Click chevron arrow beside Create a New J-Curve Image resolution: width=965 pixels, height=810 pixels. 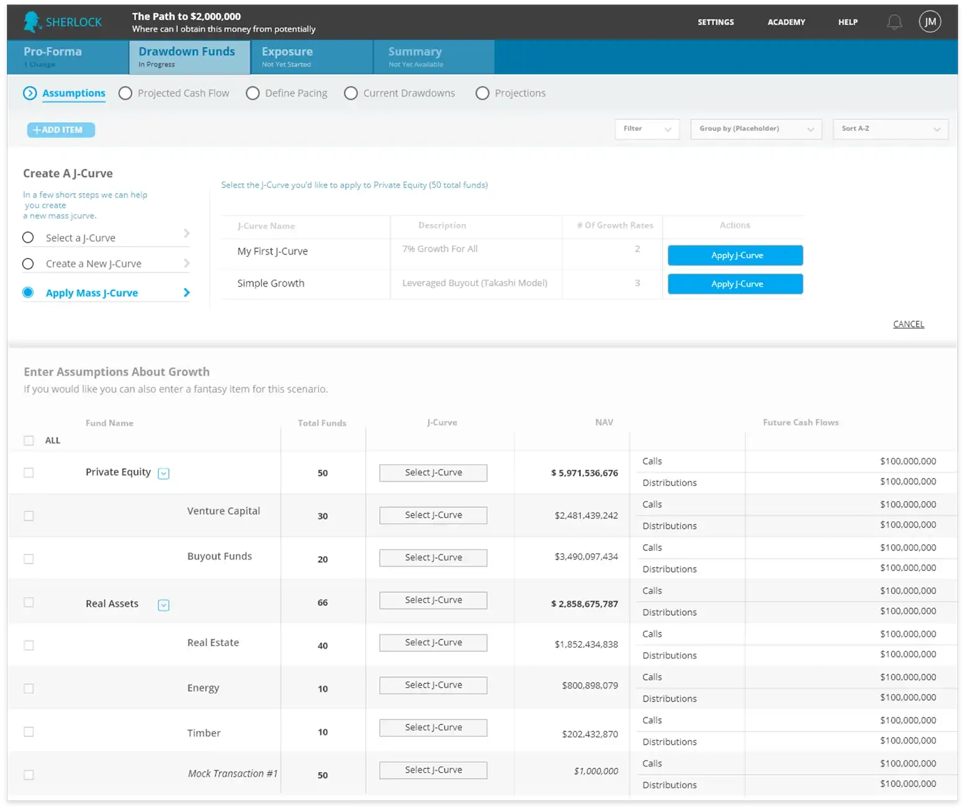tap(187, 263)
